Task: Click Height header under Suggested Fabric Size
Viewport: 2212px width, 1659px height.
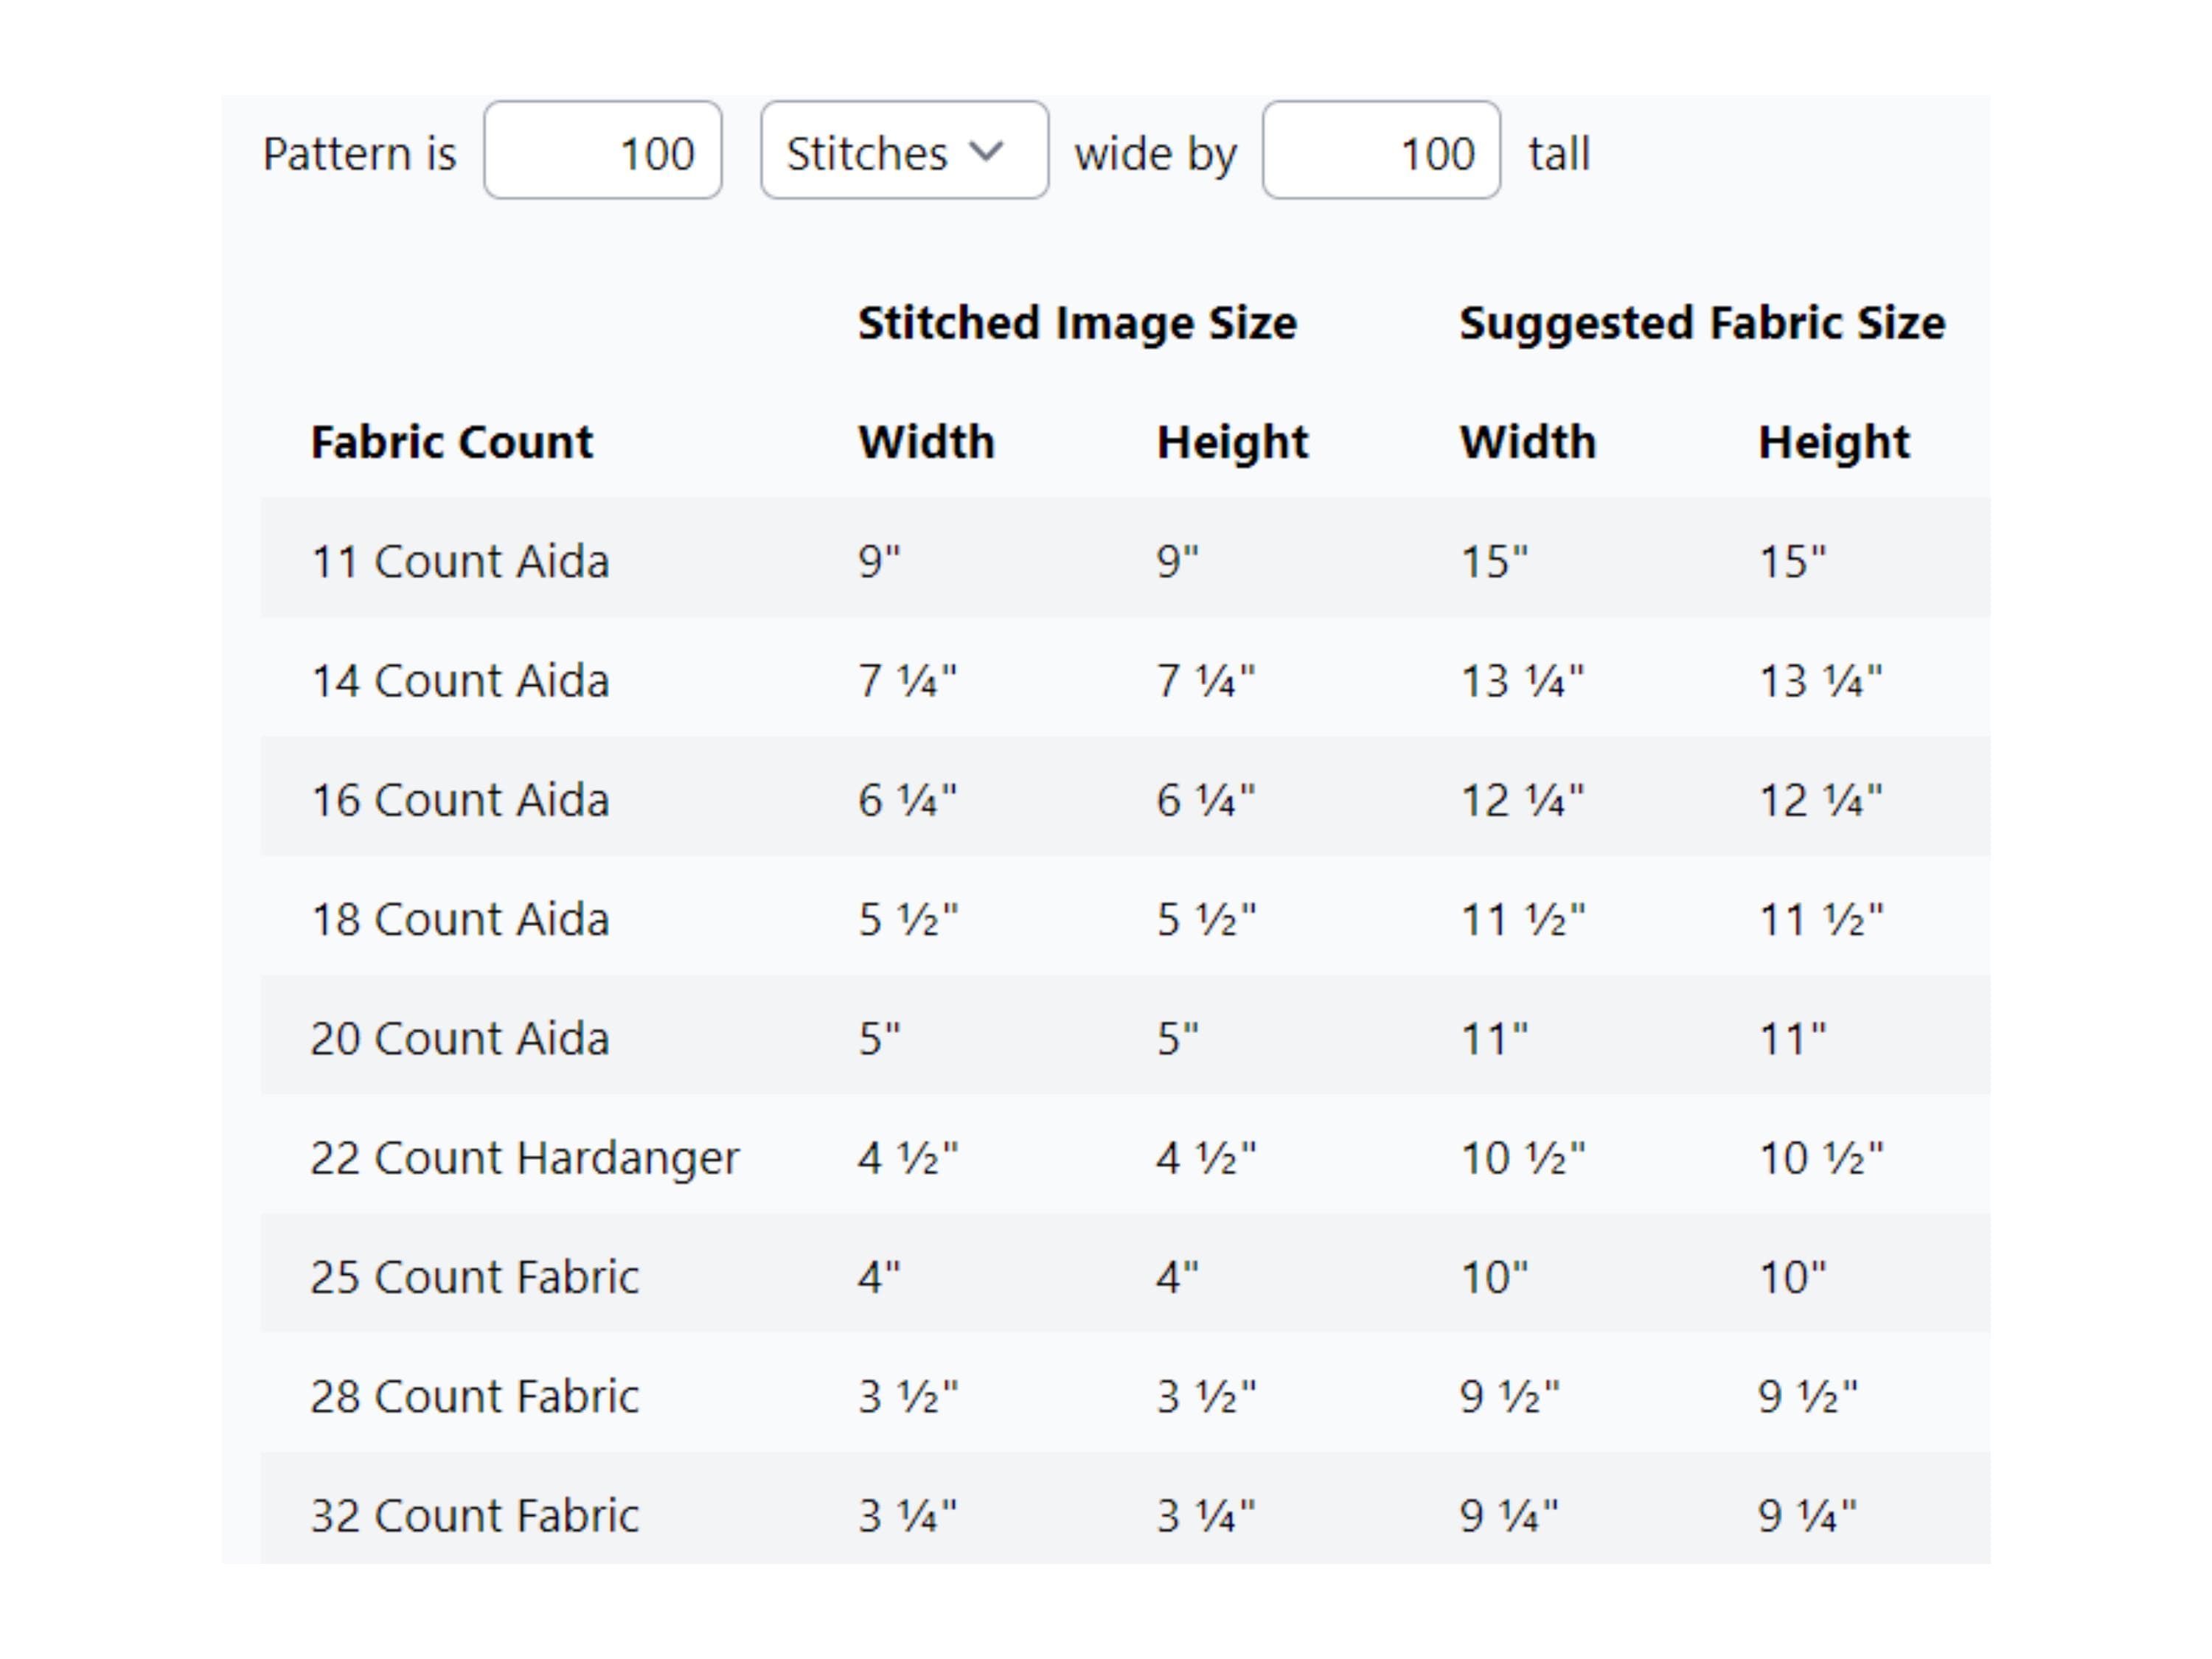Action: point(1834,442)
